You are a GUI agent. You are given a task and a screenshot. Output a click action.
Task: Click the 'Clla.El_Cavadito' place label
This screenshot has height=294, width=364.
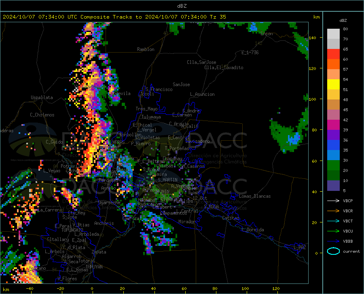[x=224, y=68]
